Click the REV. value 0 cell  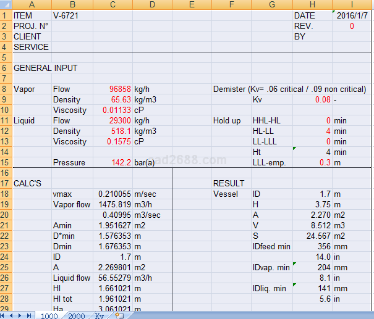click(x=352, y=26)
